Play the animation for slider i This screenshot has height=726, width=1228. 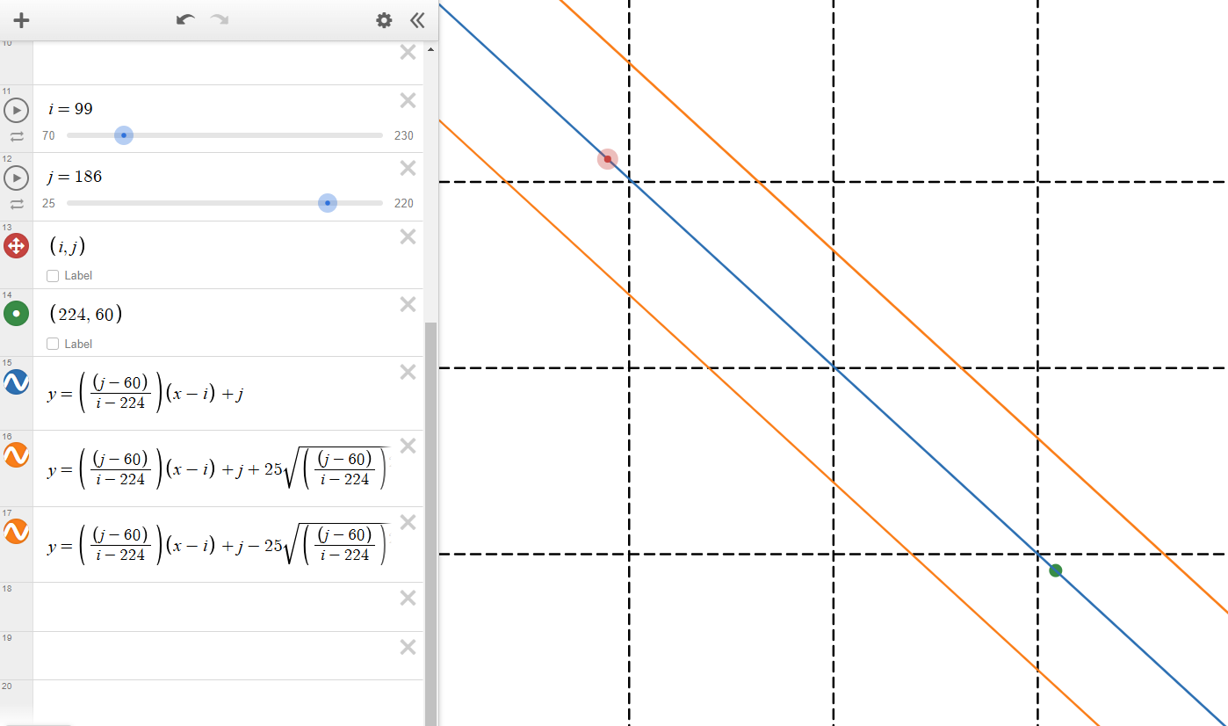pyautogui.click(x=16, y=110)
